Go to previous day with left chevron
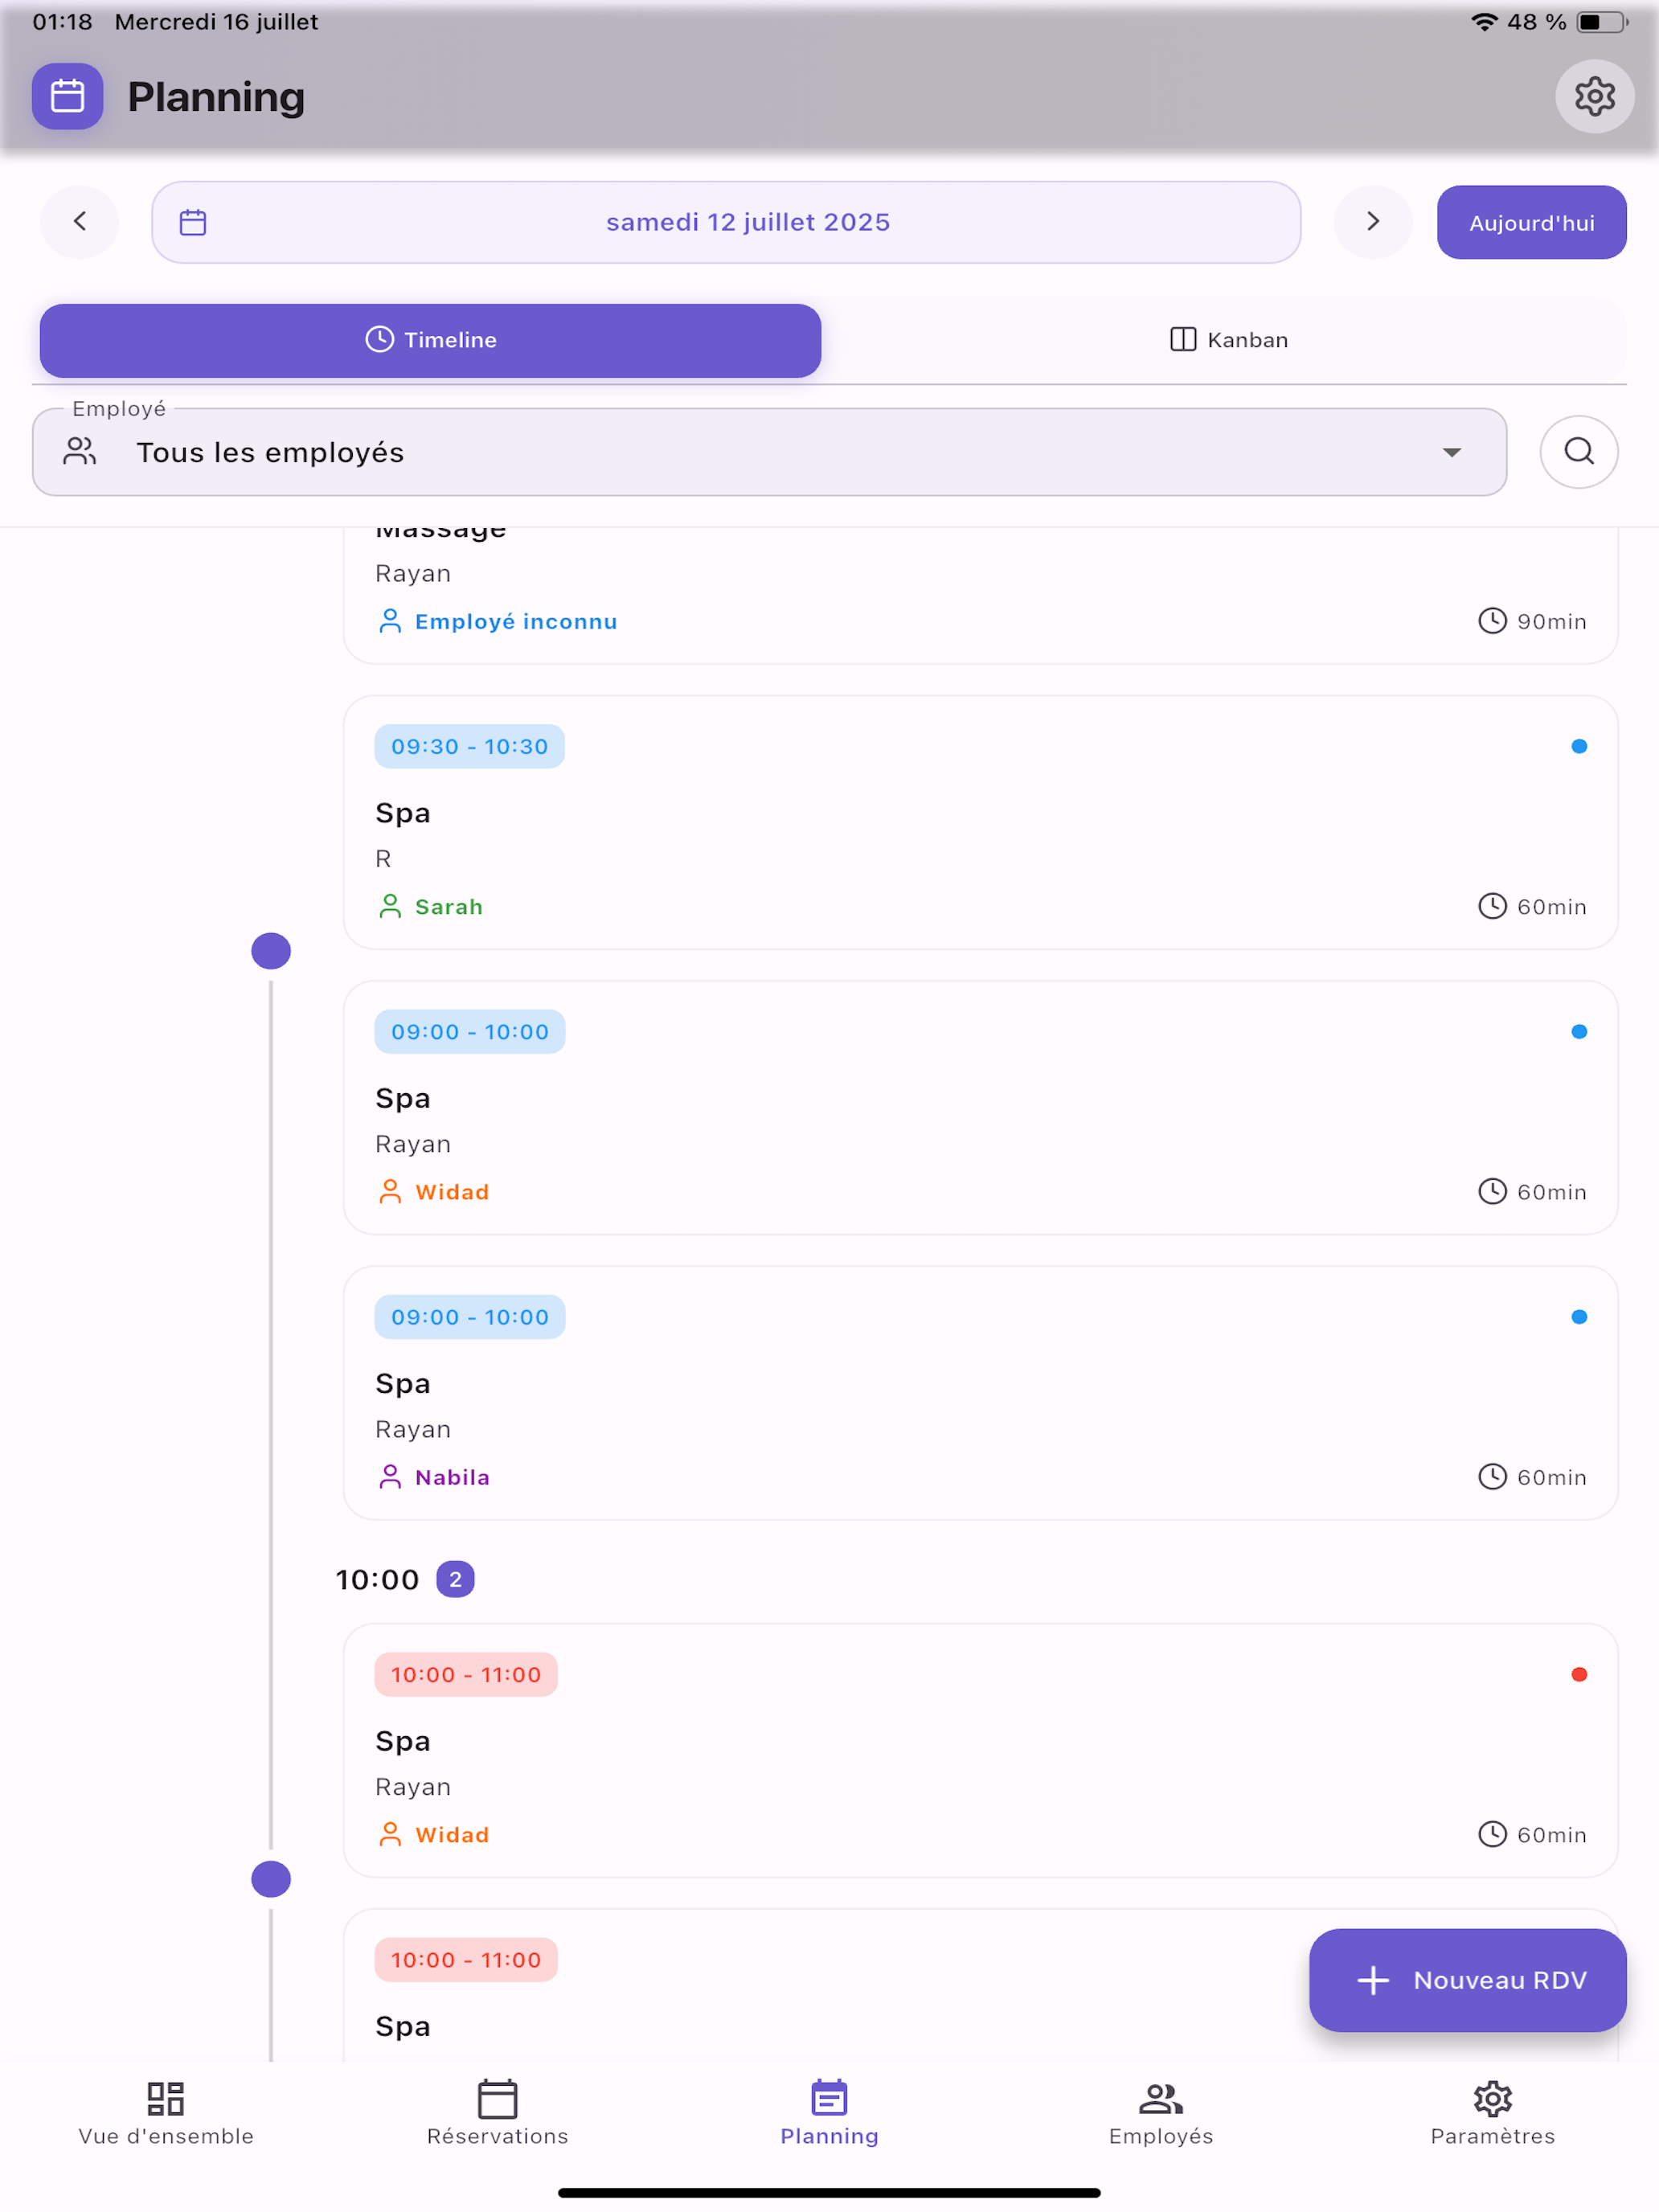This screenshot has height=2212, width=1659. click(x=80, y=222)
